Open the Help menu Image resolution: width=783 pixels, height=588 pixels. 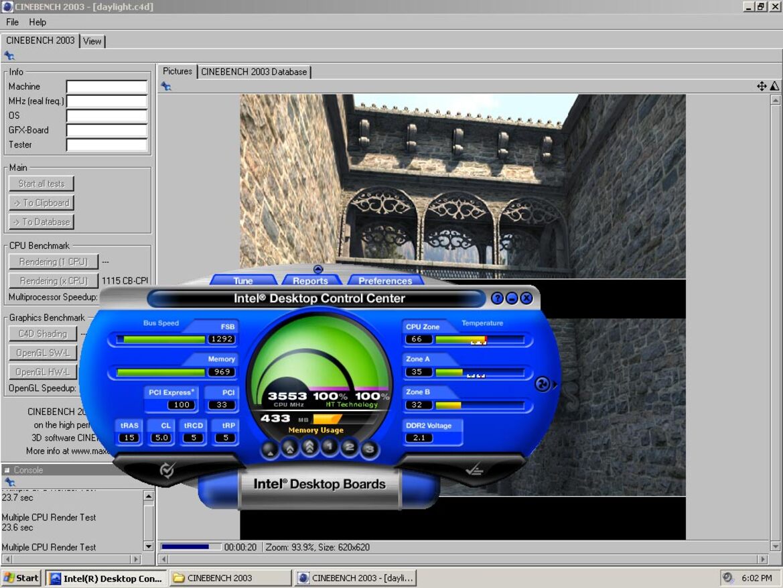(x=38, y=22)
